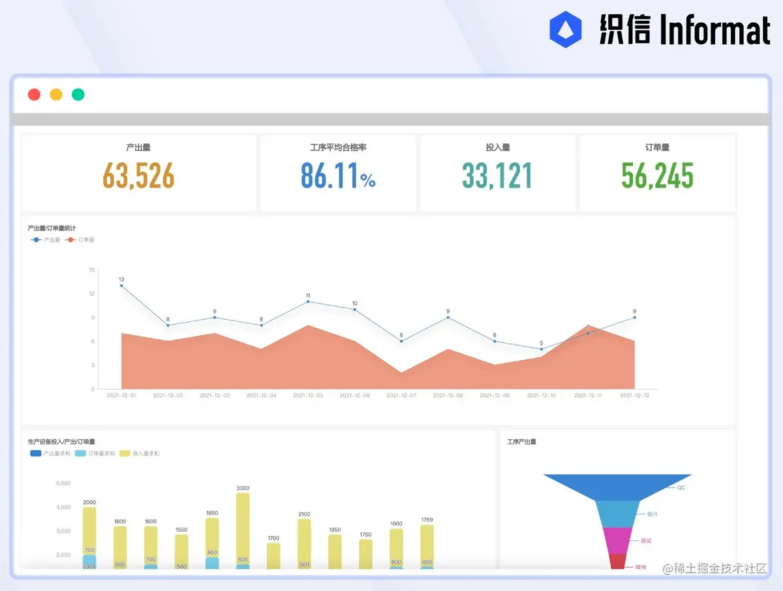This screenshot has width=783, height=591.
Task: Click the 产出量 value 63,526
Action: [138, 176]
